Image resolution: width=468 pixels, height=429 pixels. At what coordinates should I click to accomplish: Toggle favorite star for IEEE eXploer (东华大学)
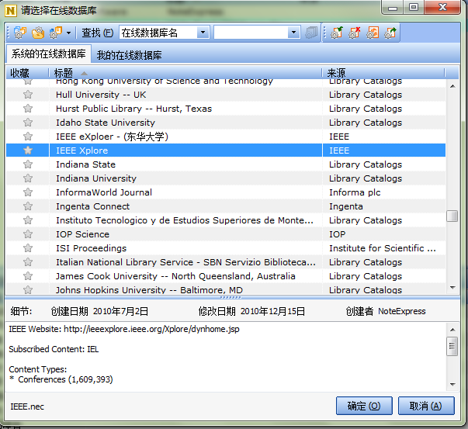[x=28, y=137]
